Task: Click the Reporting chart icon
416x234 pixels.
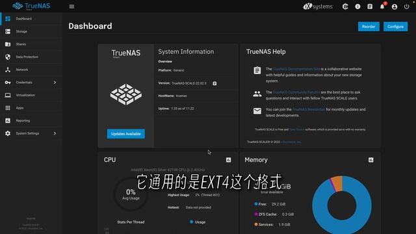Action: (x=8, y=120)
